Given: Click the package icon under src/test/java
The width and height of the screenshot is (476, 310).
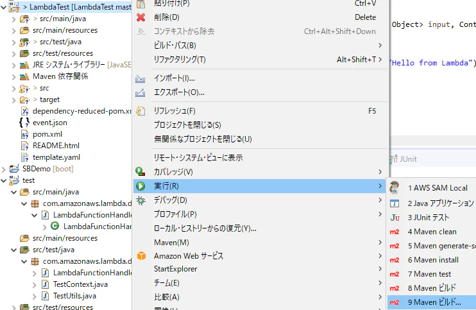Looking at the screenshot, I should pos(35,261).
